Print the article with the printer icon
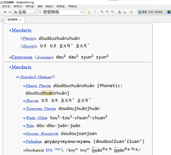171x155 pixels. click(125, 12)
